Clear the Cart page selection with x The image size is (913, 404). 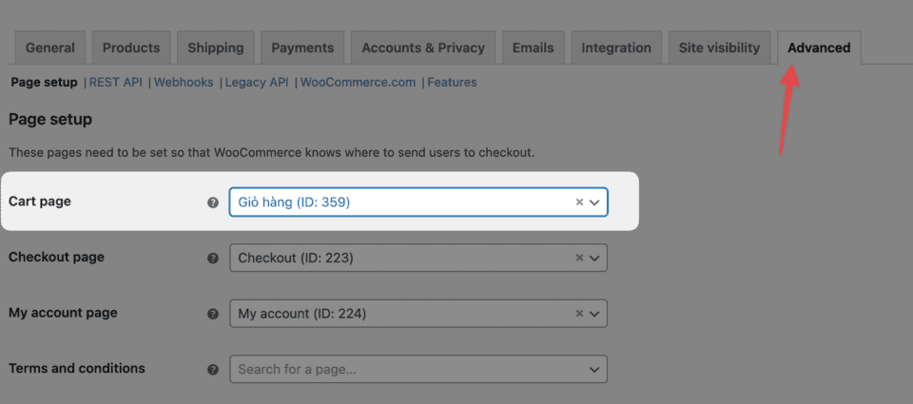pos(579,202)
